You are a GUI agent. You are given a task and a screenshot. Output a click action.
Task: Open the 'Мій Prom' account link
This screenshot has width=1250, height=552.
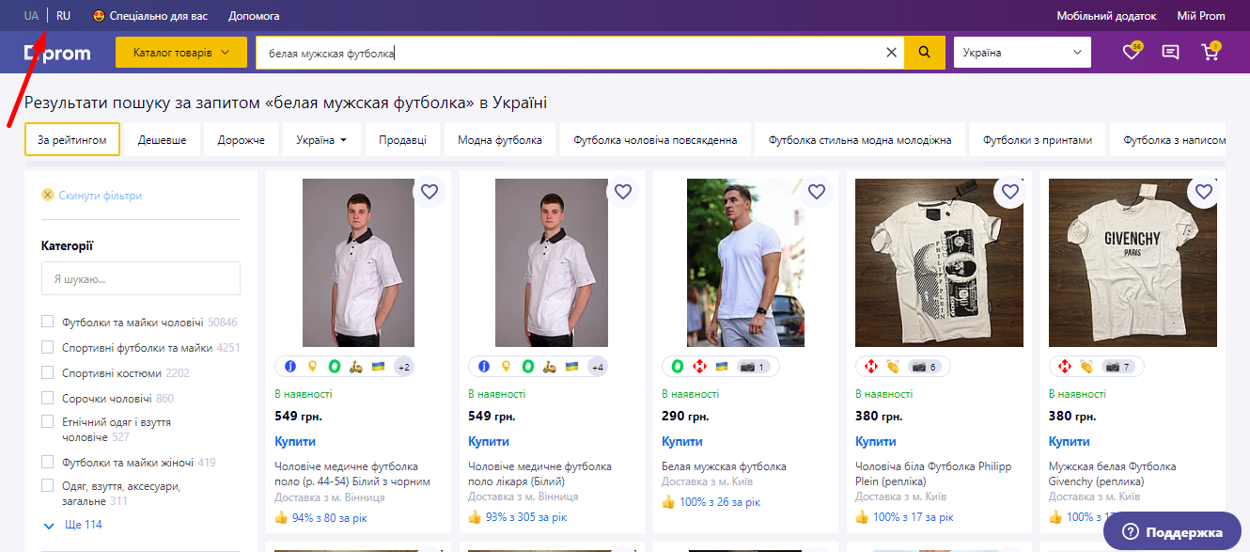[x=1201, y=16]
